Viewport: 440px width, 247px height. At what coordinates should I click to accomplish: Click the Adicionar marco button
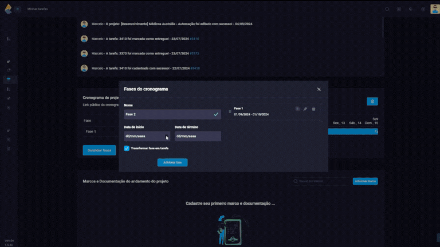pos(365,181)
